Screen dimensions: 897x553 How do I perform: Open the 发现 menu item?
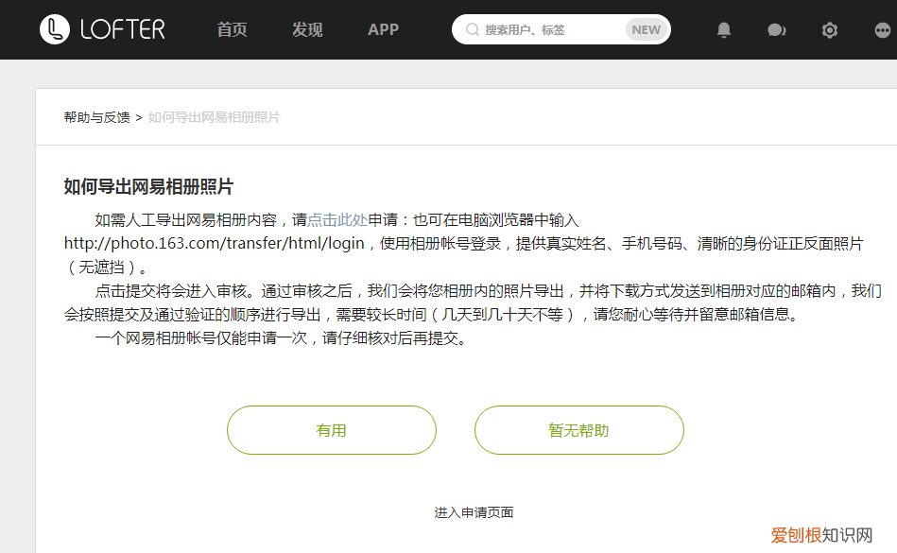click(306, 29)
